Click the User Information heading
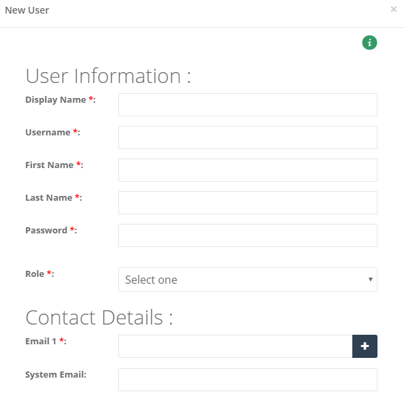This screenshot has width=404, height=396. tap(108, 76)
